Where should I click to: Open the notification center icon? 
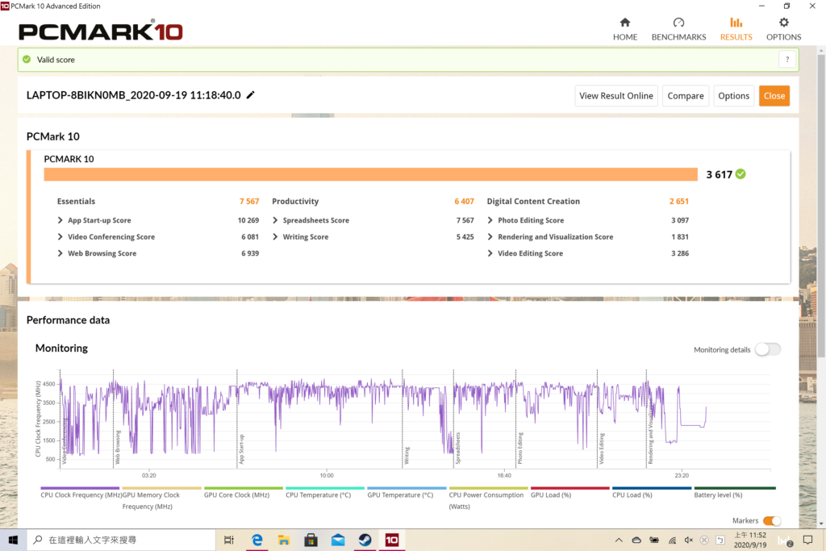[x=807, y=540]
